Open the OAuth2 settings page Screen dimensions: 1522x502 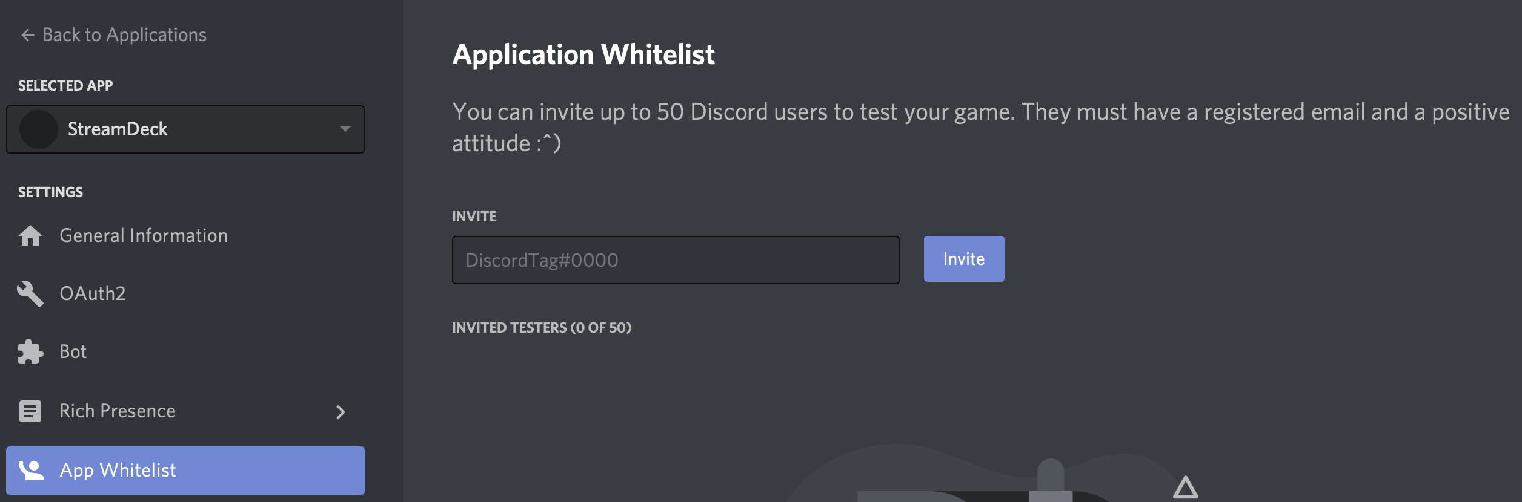92,294
